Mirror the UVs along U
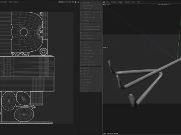This screenshot has width=181, height=135. click(x=90, y=42)
